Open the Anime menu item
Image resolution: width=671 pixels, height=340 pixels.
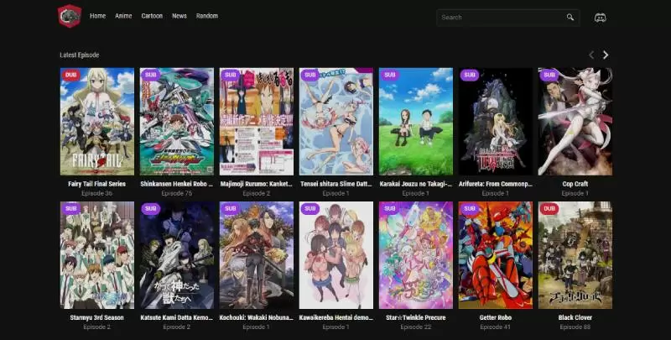coord(123,16)
